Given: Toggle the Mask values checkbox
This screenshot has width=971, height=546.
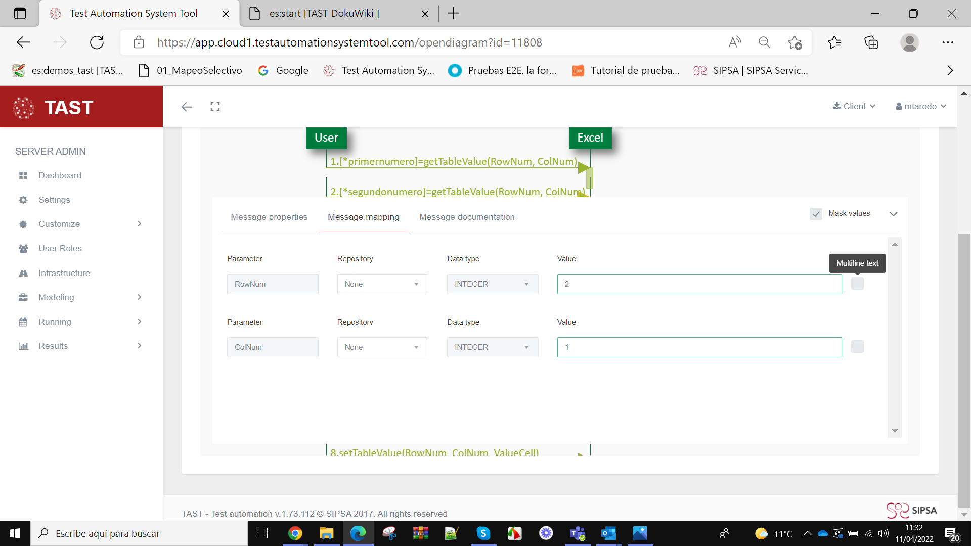Looking at the screenshot, I should click(816, 214).
